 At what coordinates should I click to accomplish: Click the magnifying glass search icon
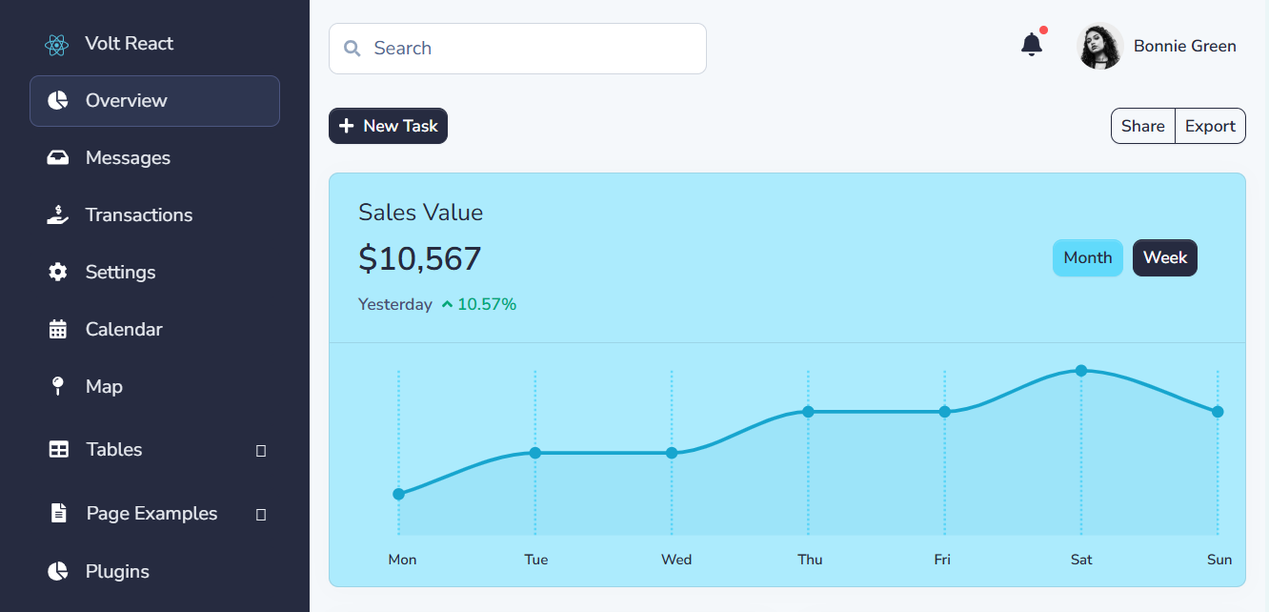click(x=353, y=48)
